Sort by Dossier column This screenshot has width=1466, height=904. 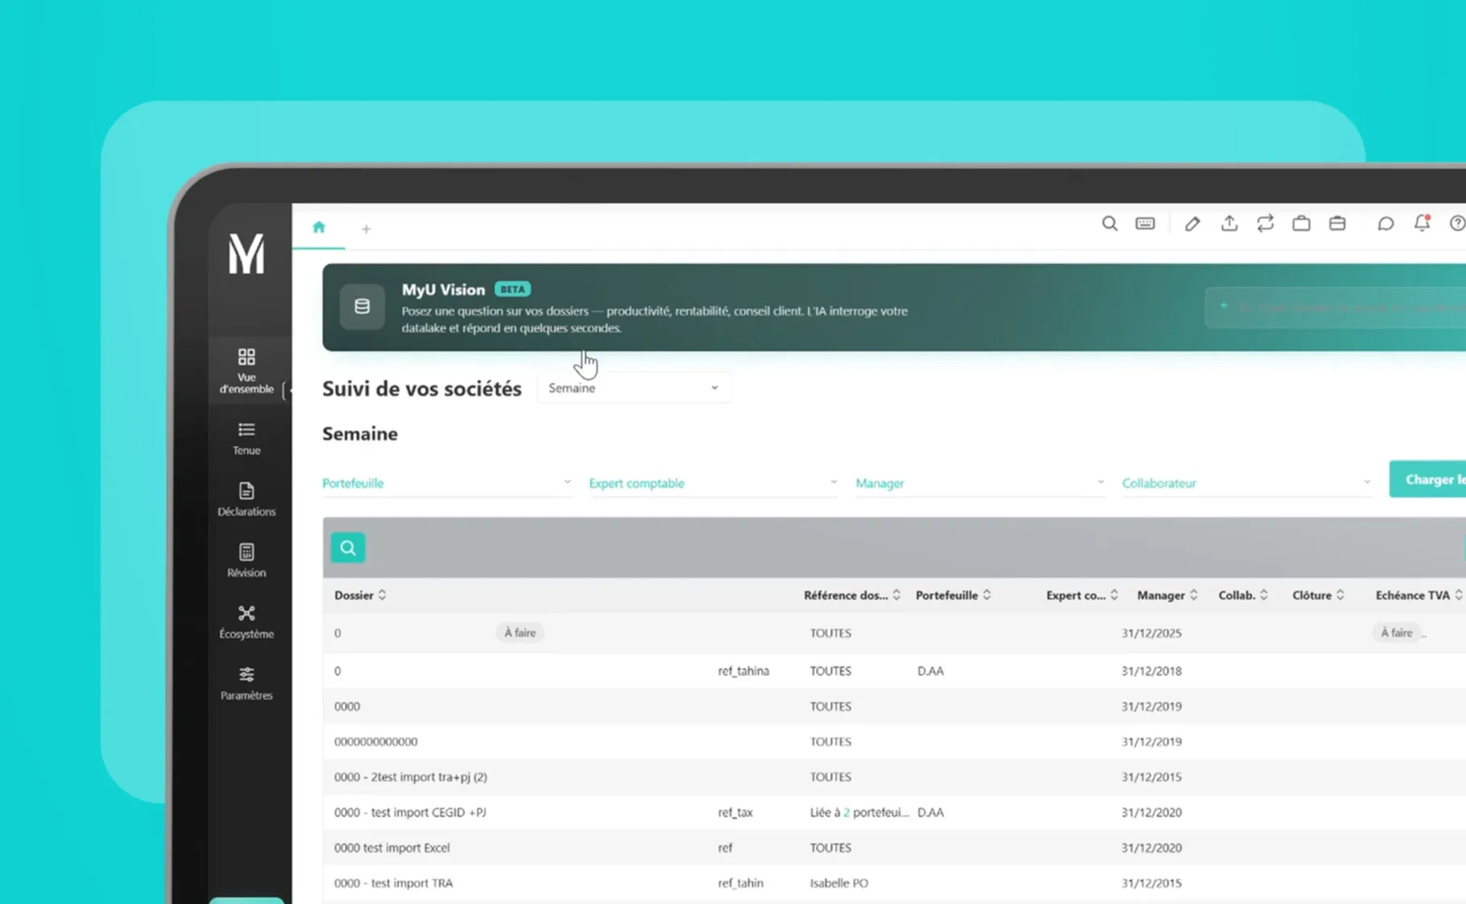(x=360, y=595)
